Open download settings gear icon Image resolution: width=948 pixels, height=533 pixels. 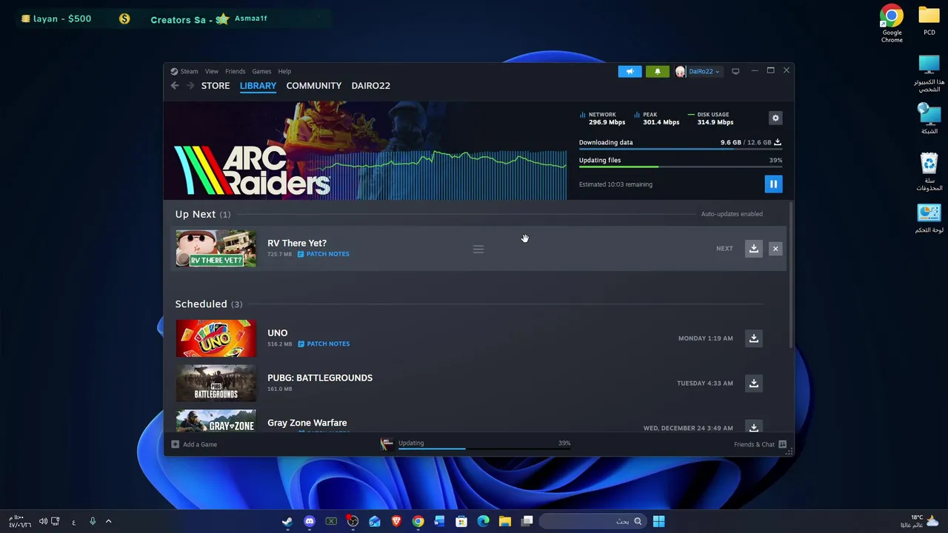coord(775,118)
